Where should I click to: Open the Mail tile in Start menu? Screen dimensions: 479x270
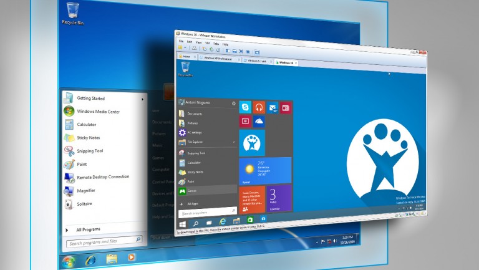pos(273,107)
